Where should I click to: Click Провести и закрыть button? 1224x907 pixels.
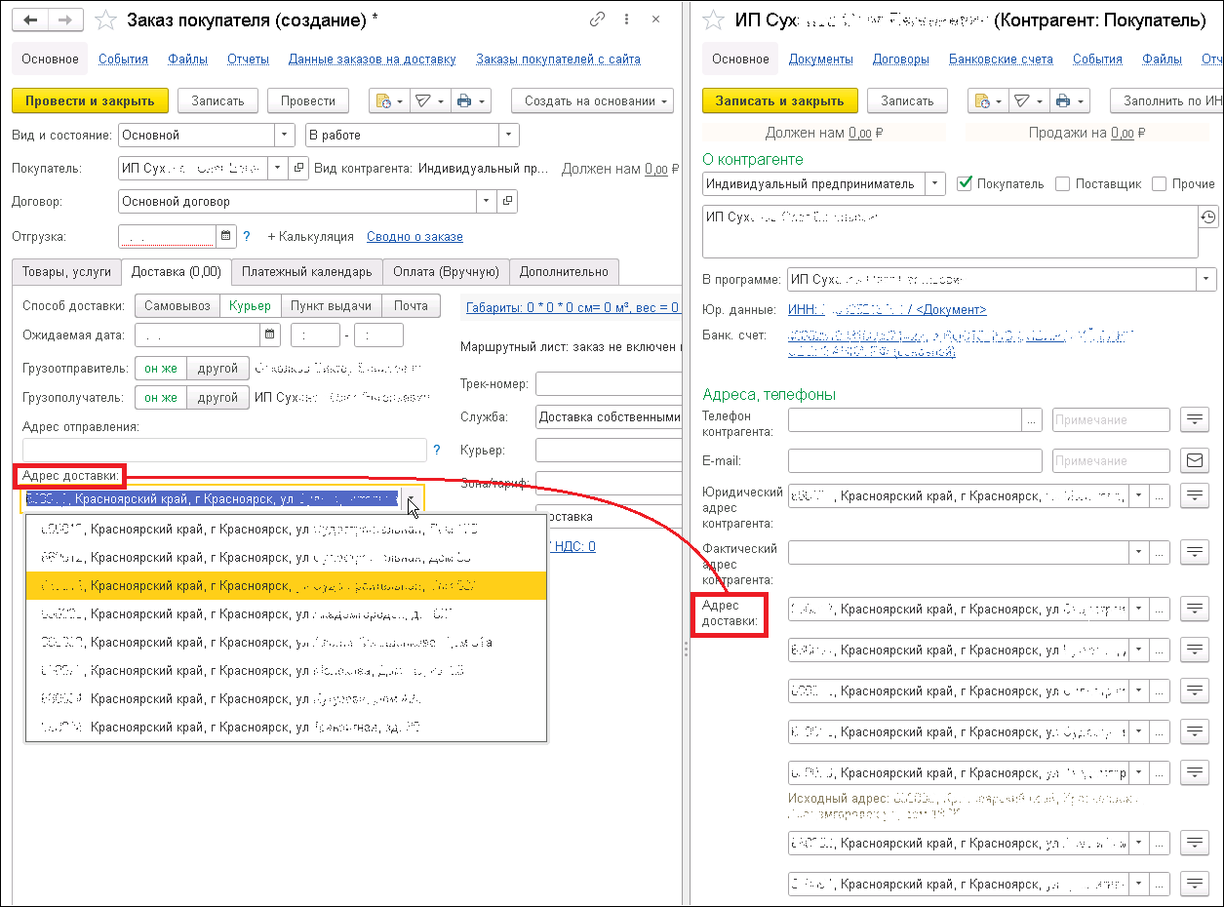coord(90,100)
